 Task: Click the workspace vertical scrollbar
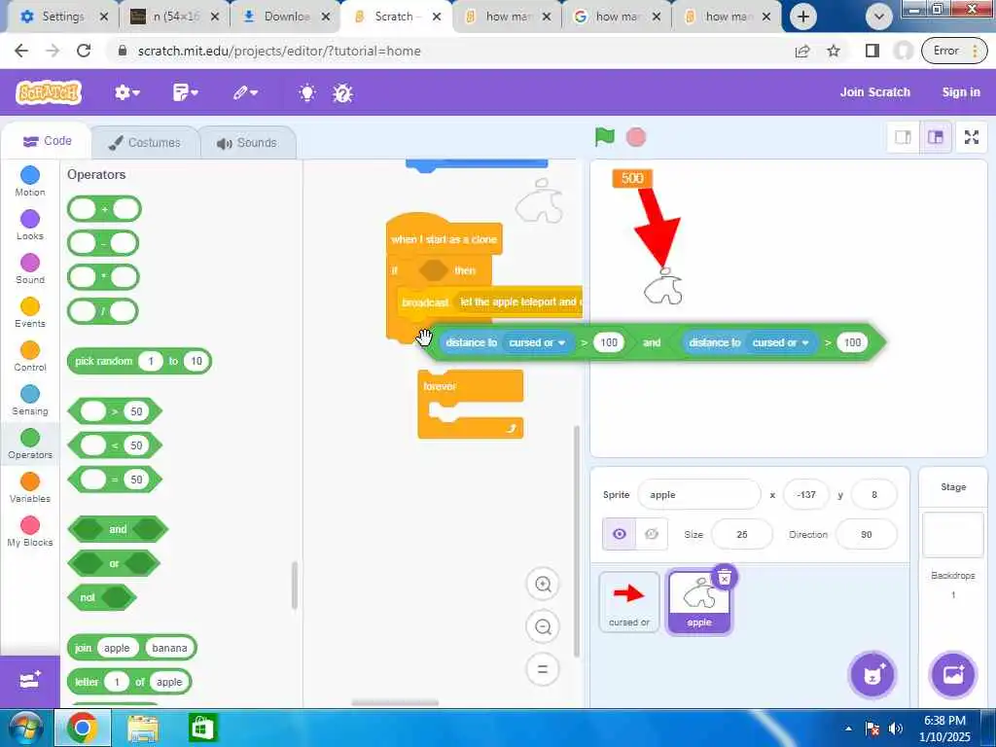[x=577, y=541]
